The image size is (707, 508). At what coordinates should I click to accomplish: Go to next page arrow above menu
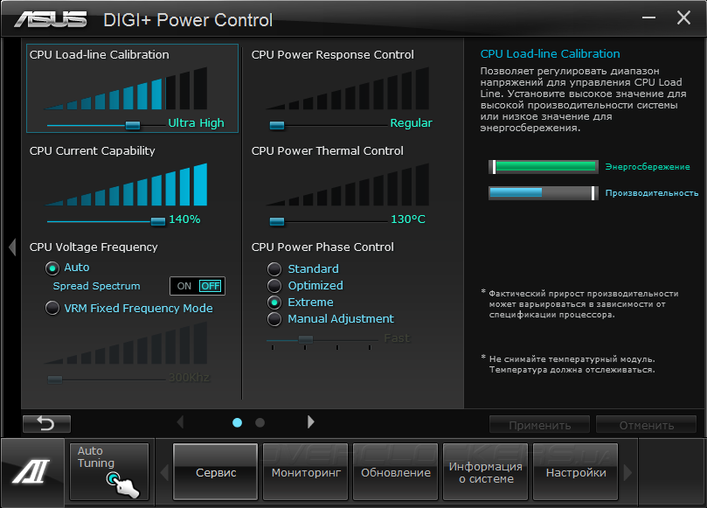tap(310, 422)
